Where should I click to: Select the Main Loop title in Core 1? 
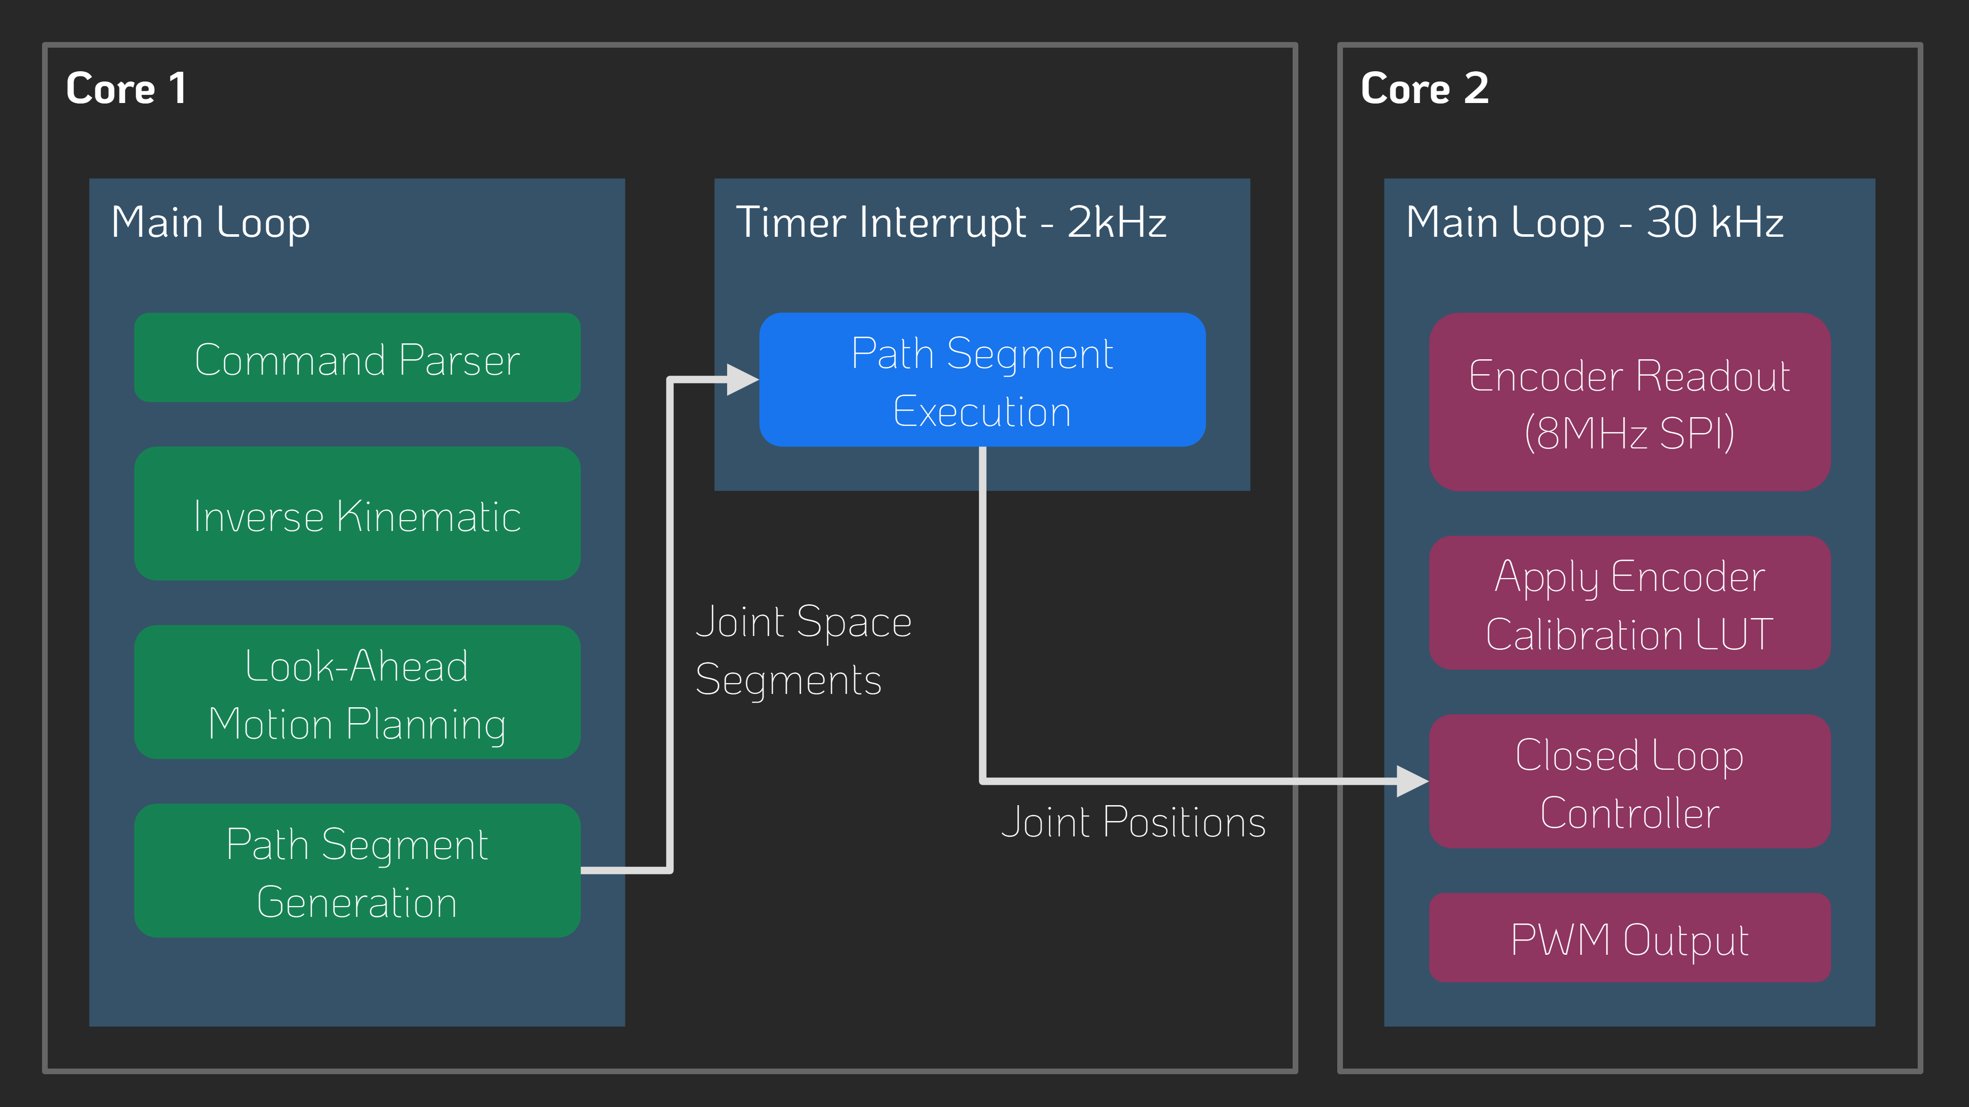[x=210, y=222]
